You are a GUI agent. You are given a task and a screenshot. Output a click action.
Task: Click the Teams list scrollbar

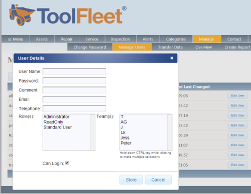(x=170, y=132)
